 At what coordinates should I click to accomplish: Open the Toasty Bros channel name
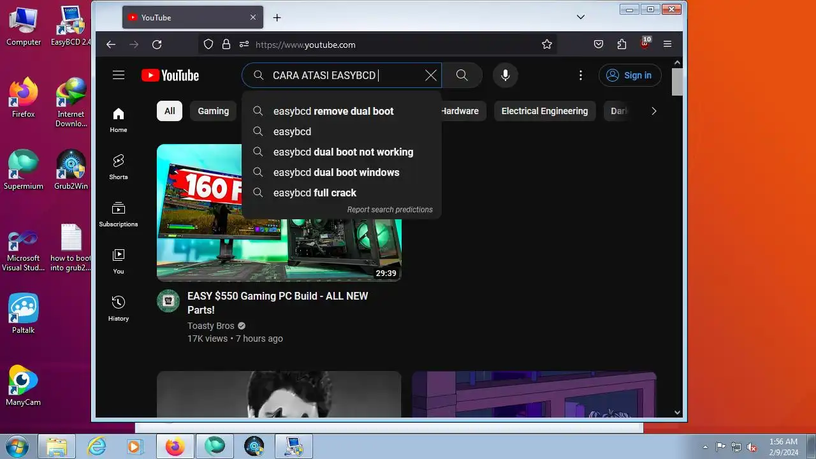[211, 326]
